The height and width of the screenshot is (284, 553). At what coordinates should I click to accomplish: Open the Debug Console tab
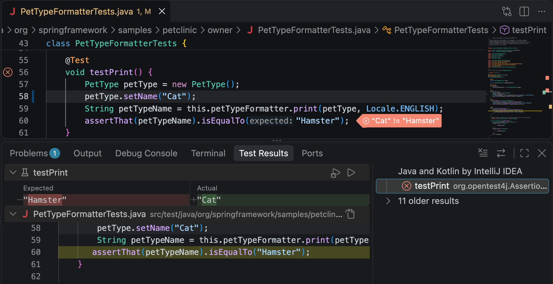click(146, 153)
